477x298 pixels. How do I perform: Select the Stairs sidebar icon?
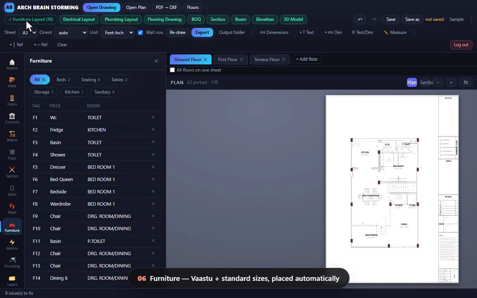coord(12,190)
